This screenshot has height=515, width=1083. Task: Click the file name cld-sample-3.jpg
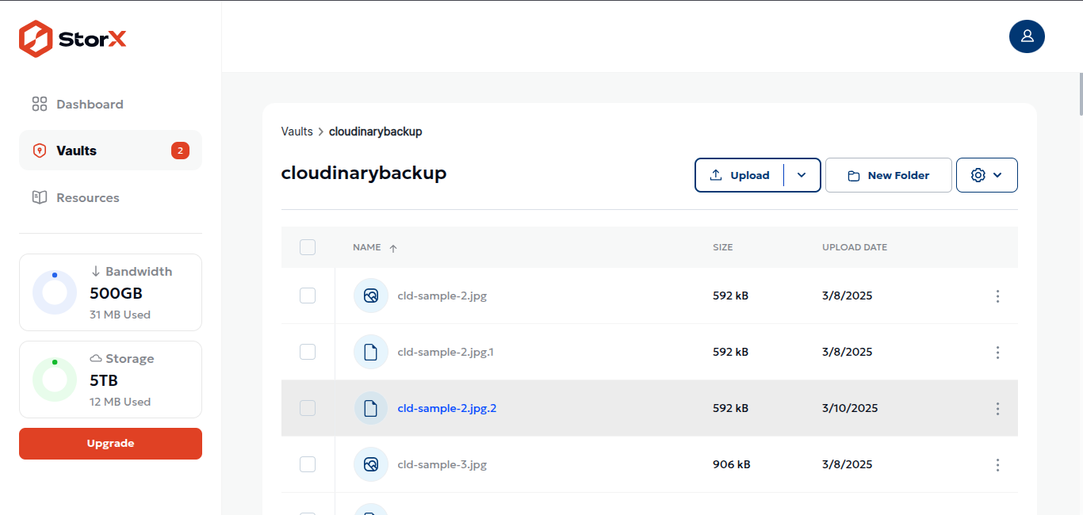tap(442, 465)
